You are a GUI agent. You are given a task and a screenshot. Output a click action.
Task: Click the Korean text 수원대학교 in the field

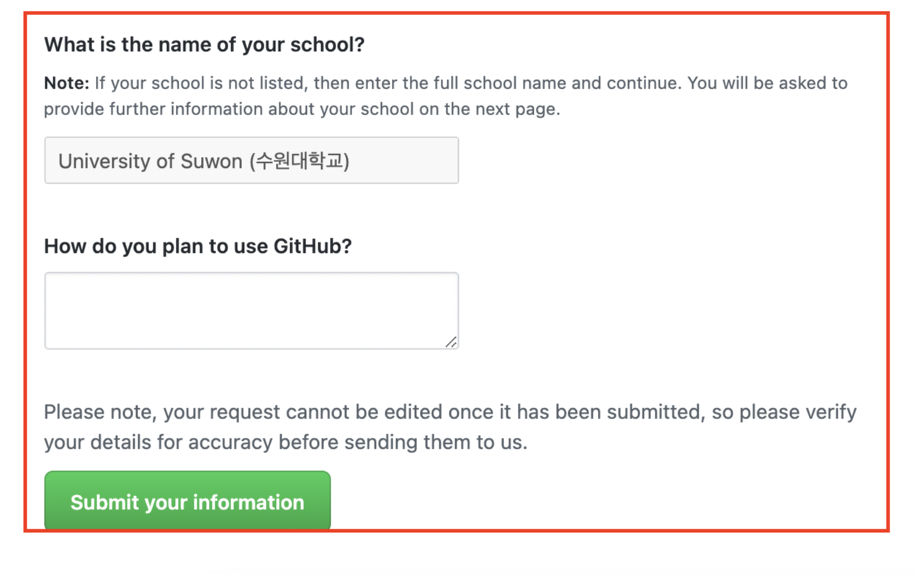point(299,161)
